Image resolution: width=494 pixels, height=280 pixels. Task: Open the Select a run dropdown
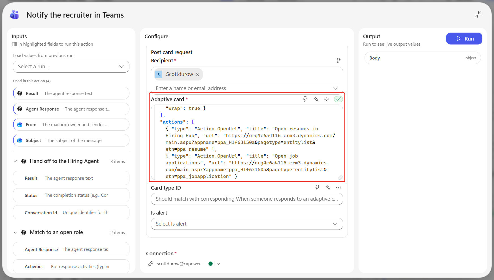(71, 67)
